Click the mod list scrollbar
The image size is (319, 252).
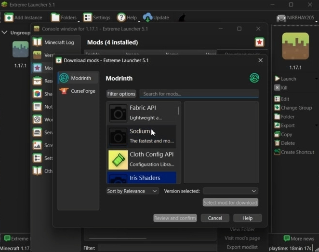pos(178,111)
